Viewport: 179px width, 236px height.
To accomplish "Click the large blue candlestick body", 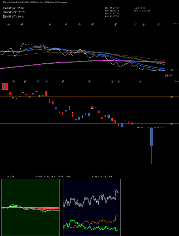I will [x=151, y=137].
